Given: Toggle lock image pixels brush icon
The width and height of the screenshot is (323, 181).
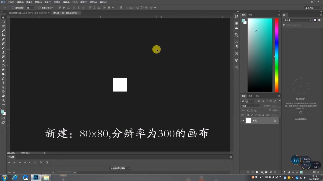Looking at the screenshot, I should [x=252, y=115].
